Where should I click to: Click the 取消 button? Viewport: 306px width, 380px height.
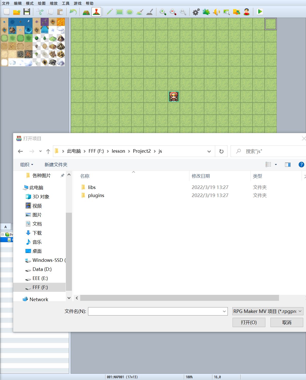tap(287, 322)
